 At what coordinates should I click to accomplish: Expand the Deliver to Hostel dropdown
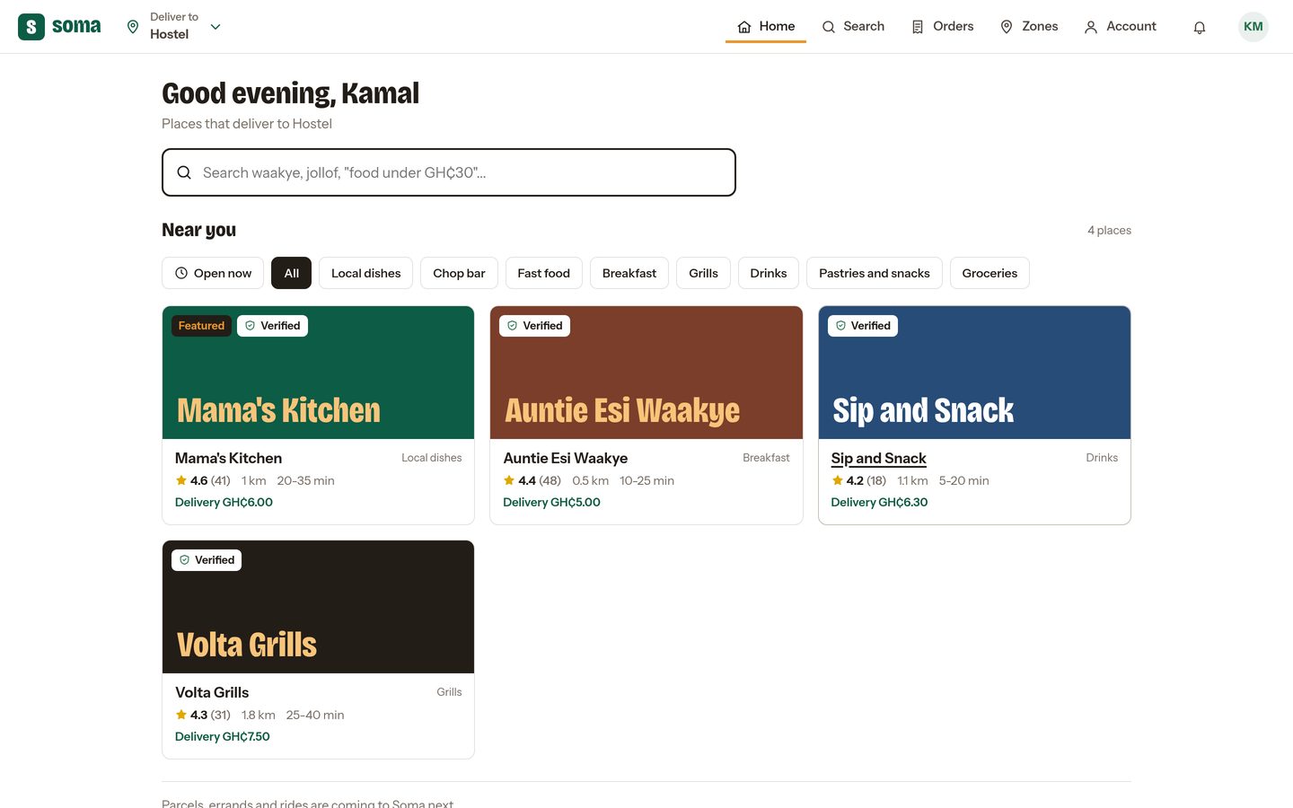pyautogui.click(x=174, y=27)
